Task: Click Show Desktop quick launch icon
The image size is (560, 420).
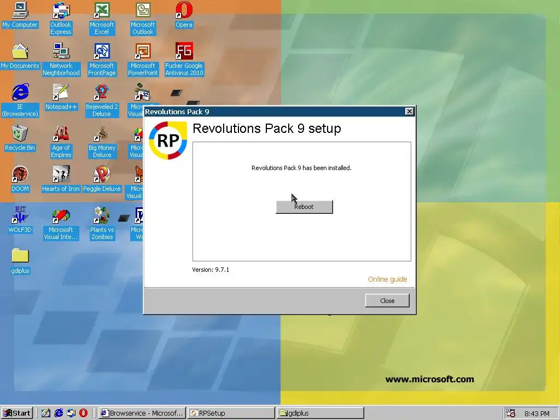Action: tap(46, 413)
